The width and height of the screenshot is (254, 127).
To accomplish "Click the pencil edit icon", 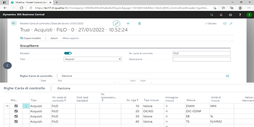I will click(x=116, y=23).
